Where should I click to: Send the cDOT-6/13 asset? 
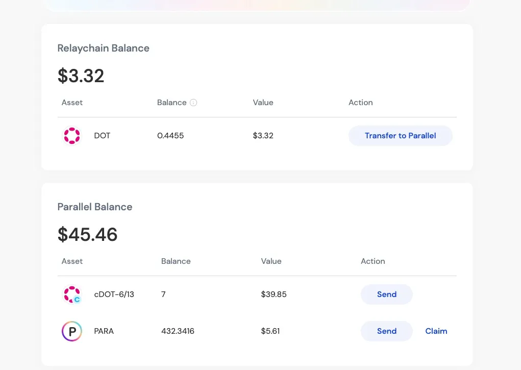coord(387,294)
